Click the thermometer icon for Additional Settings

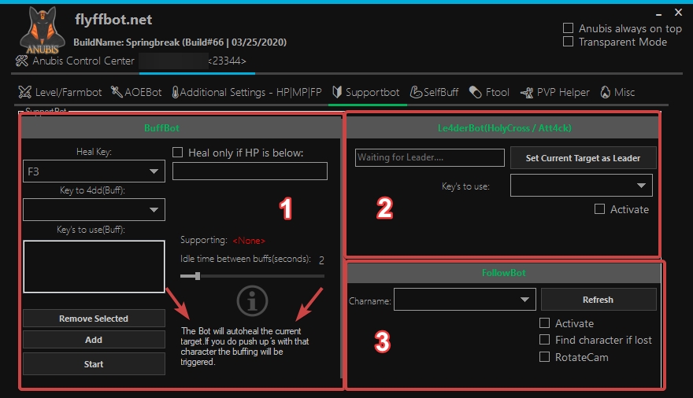(x=174, y=93)
